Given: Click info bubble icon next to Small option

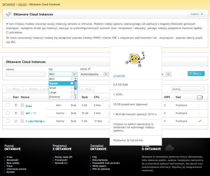Looking at the screenshot, I should [72, 88].
